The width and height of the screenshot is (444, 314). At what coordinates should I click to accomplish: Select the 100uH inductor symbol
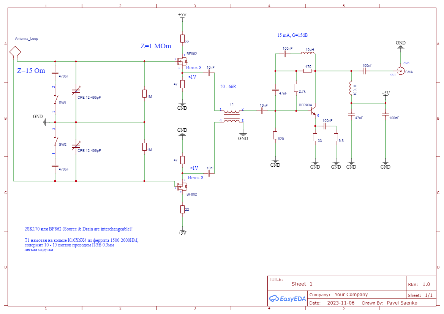tap(351, 90)
